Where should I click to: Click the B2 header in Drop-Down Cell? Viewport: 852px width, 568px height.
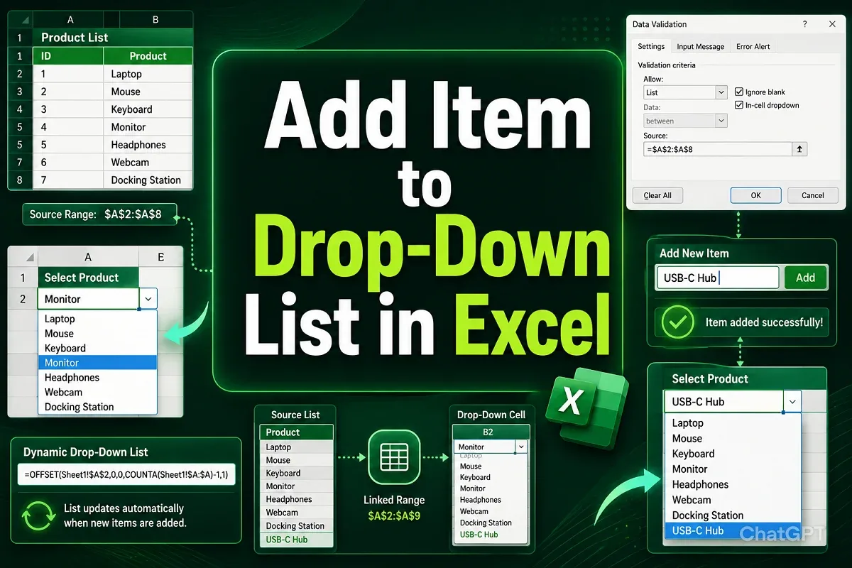491,432
